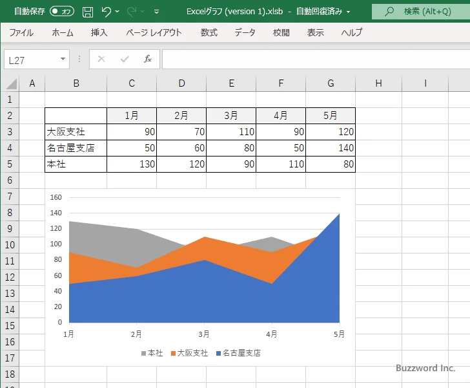Click cell containing 名古屋支店

(76, 148)
